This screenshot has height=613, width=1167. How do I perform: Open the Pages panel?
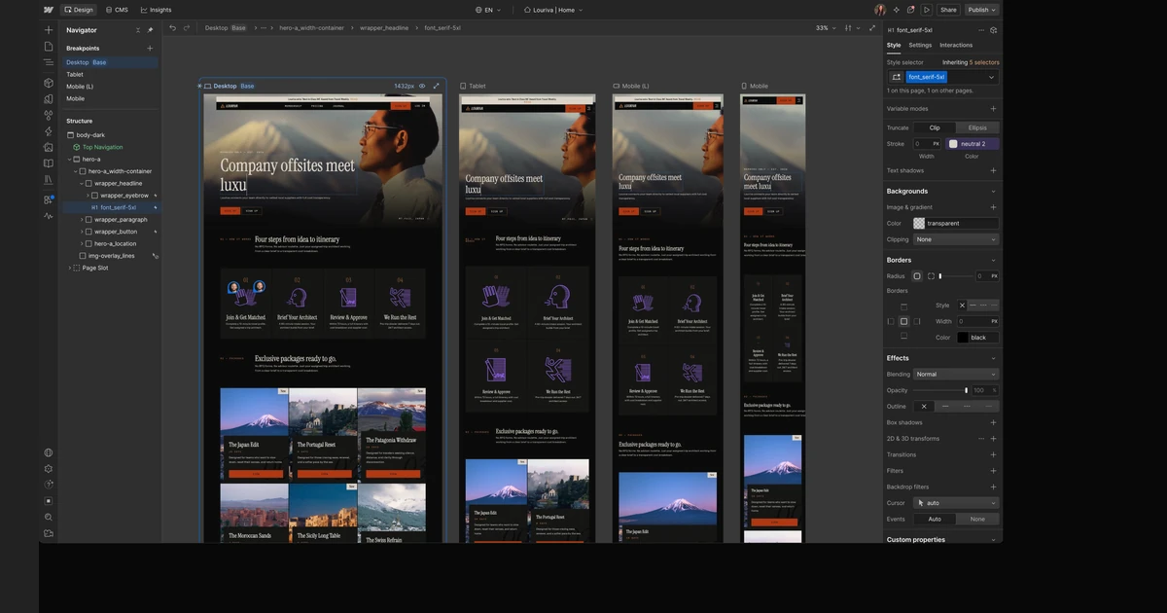(x=49, y=46)
